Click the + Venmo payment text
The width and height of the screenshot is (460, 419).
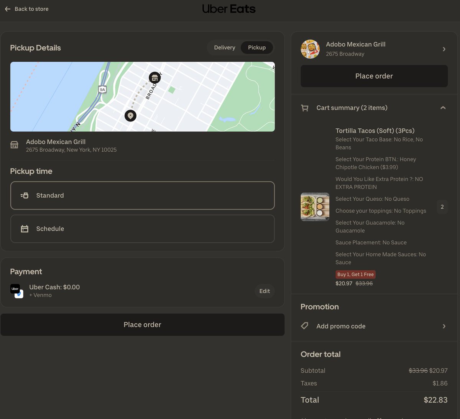(40, 295)
